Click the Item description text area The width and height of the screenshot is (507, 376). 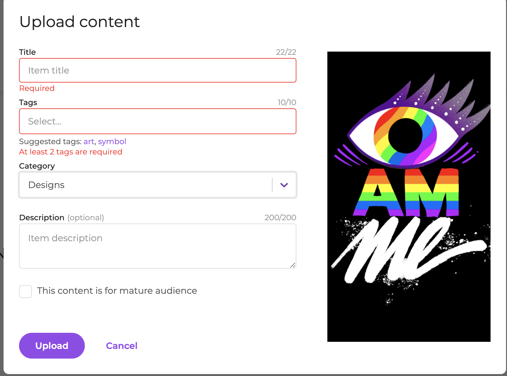158,246
